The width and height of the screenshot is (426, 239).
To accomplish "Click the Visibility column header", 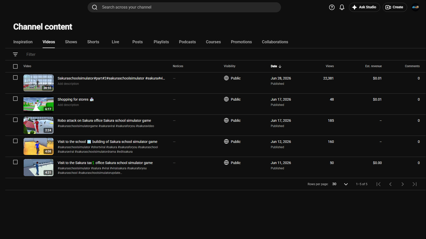I will tap(230, 66).
